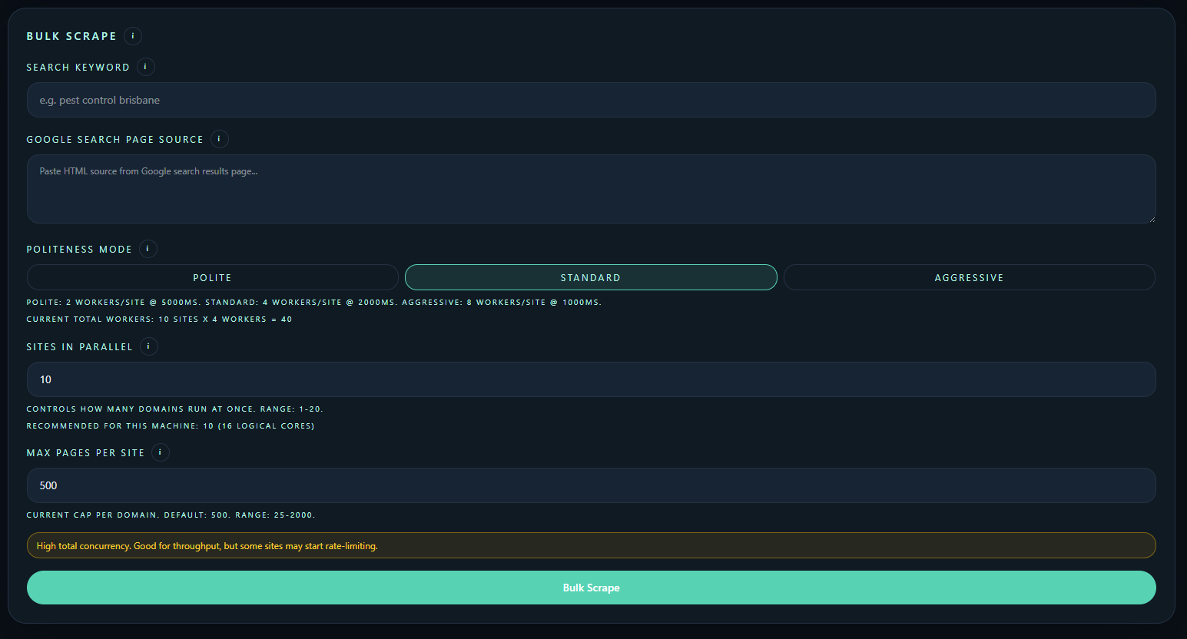Choose the Standard politeness mode
Viewport: 1187px width, 639px height.
[x=590, y=277]
